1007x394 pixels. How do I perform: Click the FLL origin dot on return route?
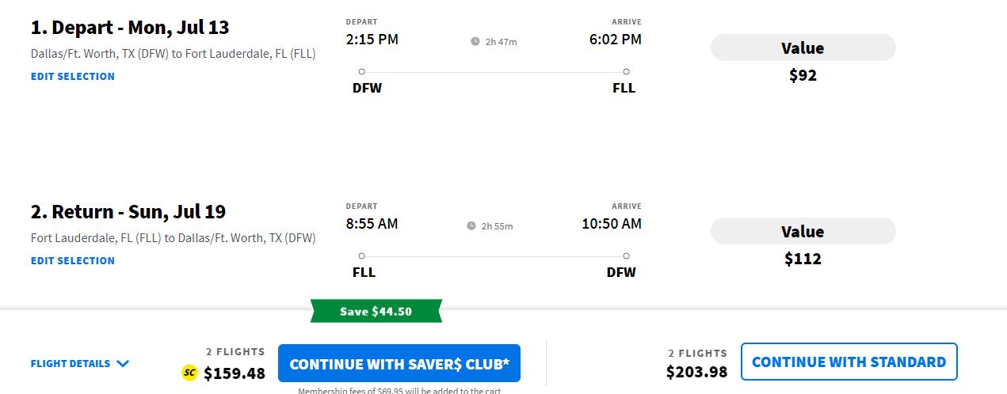point(362,256)
